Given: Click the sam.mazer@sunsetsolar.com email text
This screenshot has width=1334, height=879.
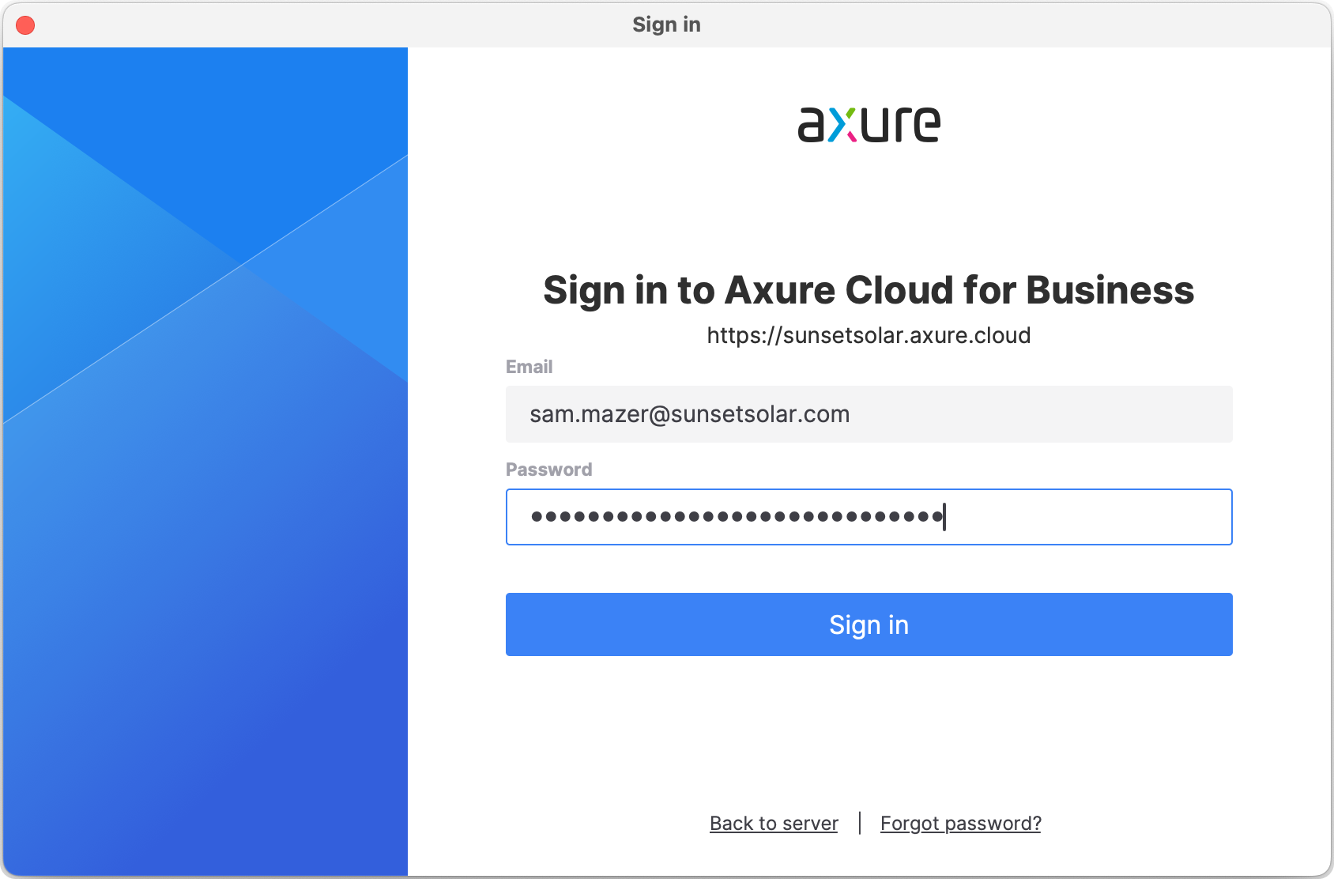Looking at the screenshot, I should (689, 414).
